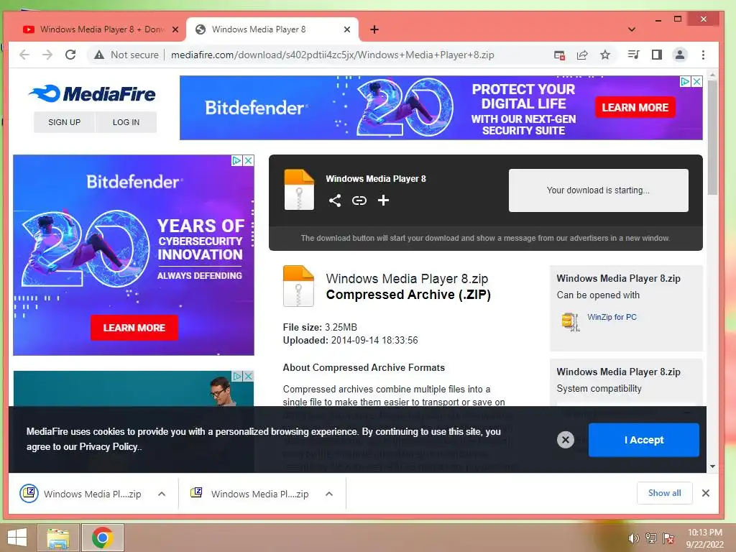Image resolution: width=736 pixels, height=552 pixels.
Task: Open the blocked pop-up indicator in address bar
Action: (x=559, y=55)
